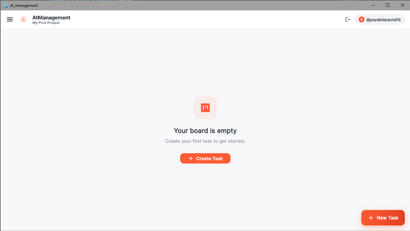This screenshot has width=410, height=231.
Task: Click the orange P avatar circle
Action: tap(361, 19)
